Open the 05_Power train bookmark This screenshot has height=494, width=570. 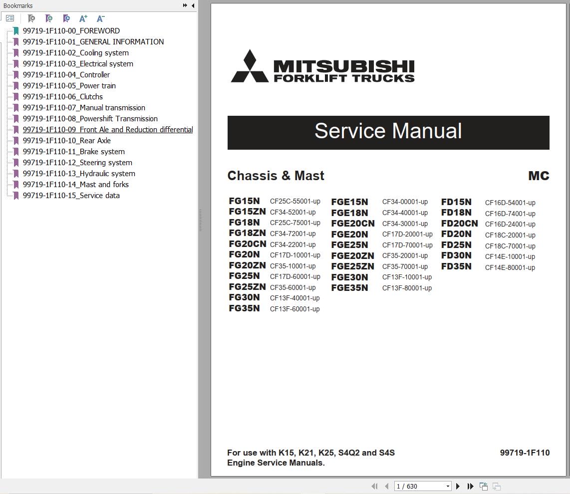coord(69,86)
